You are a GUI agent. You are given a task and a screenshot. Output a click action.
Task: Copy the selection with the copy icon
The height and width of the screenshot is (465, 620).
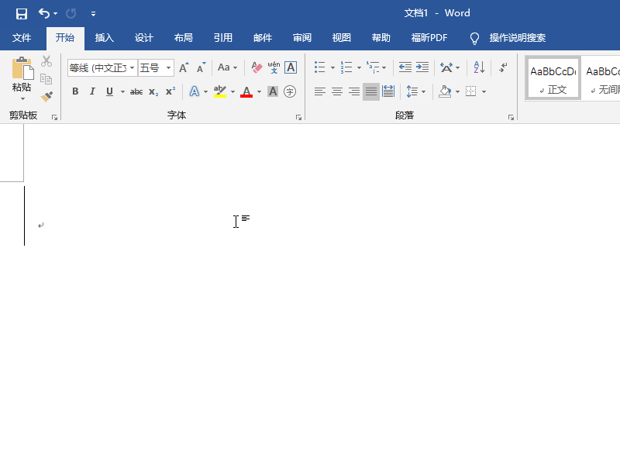click(46, 79)
